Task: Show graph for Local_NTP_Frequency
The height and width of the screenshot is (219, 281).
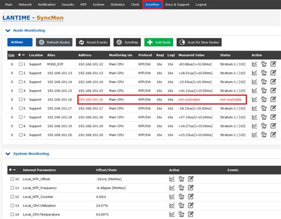Action: 172,188
